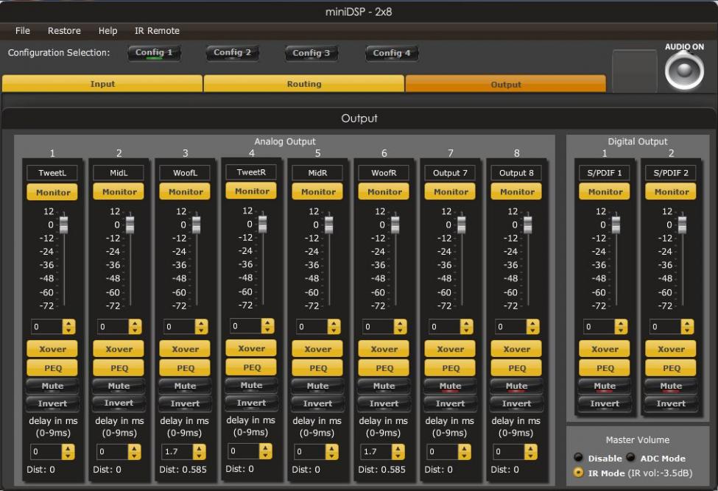Select Disable master volume radio button
Screen dimensions: 718x491
tap(578, 458)
